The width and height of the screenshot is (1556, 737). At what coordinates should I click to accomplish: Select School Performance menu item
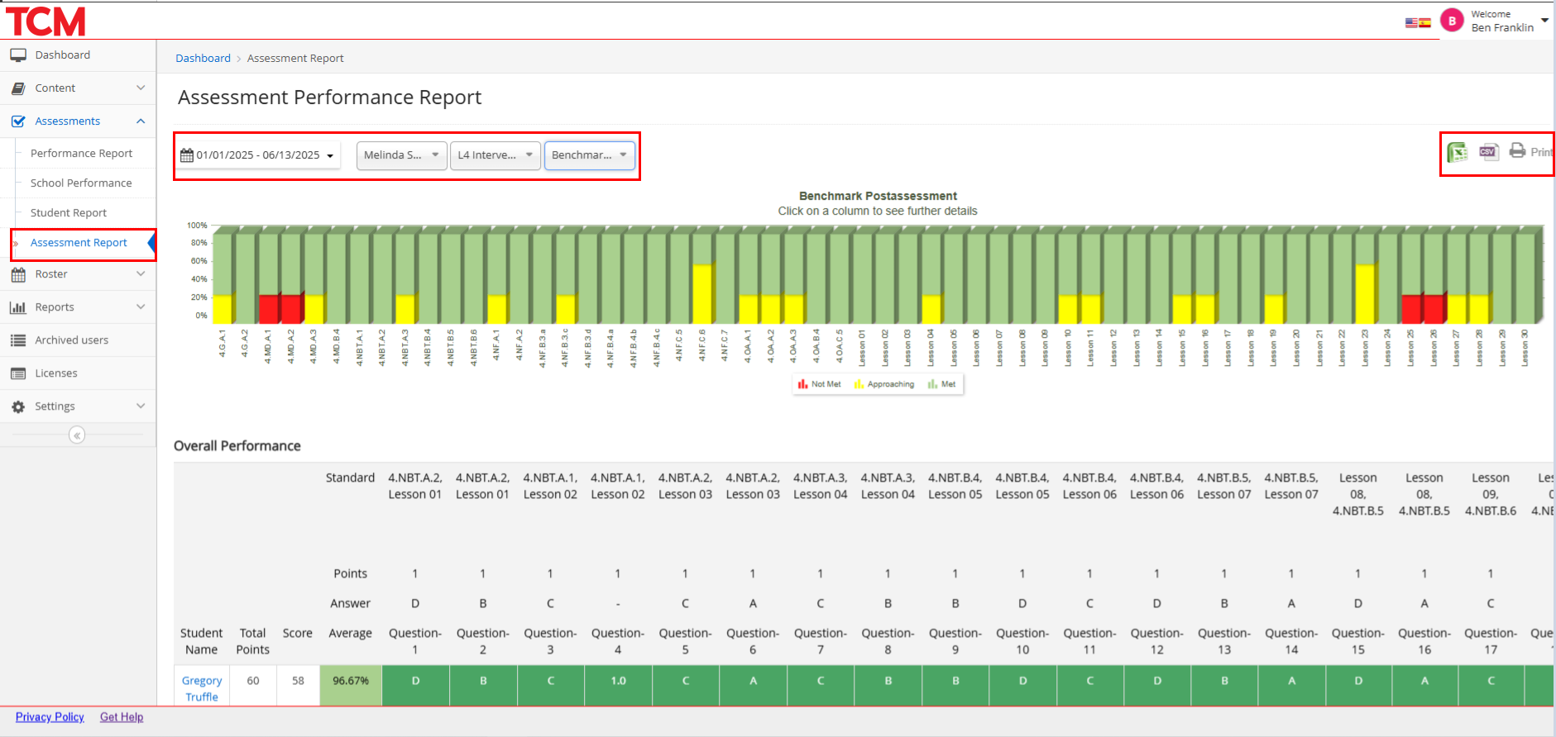81,183
